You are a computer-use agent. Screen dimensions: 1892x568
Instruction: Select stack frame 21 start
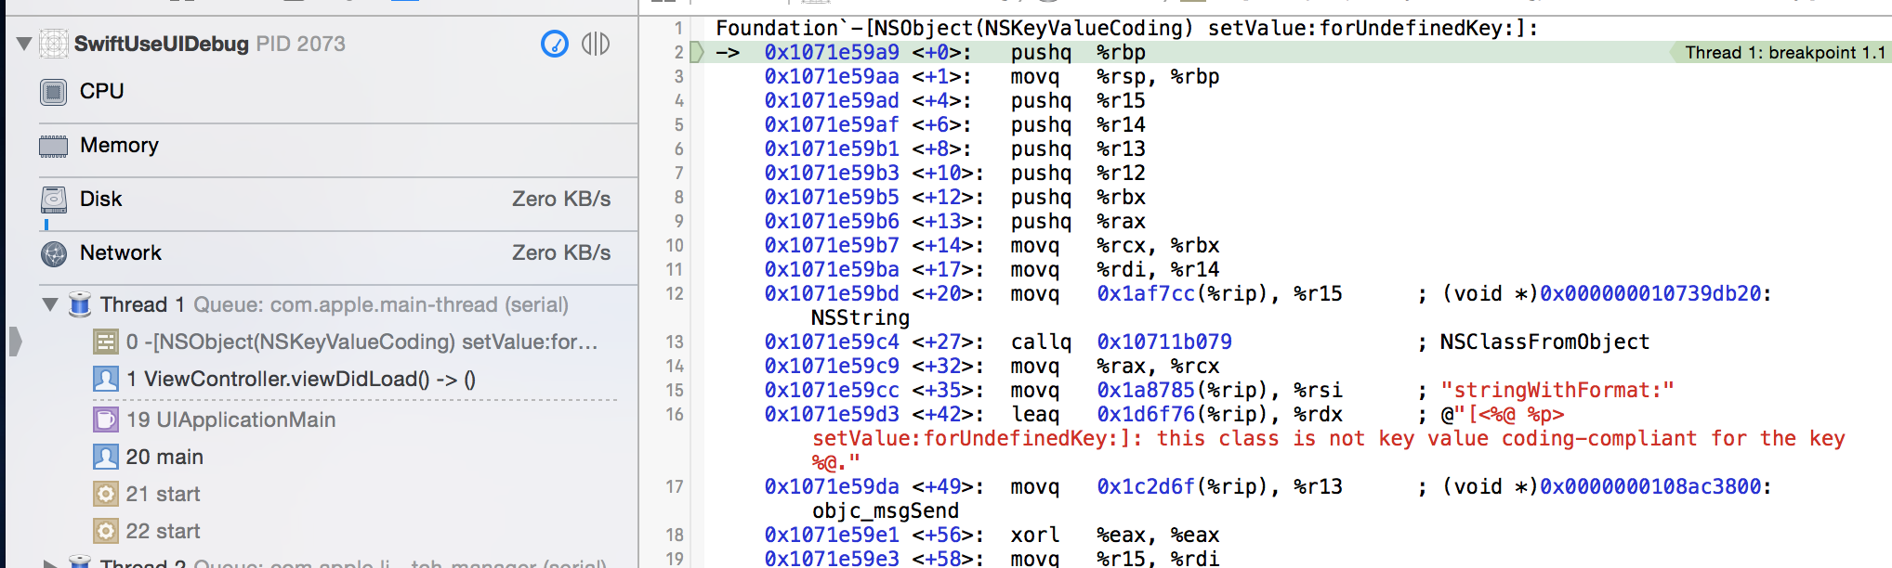163,494
